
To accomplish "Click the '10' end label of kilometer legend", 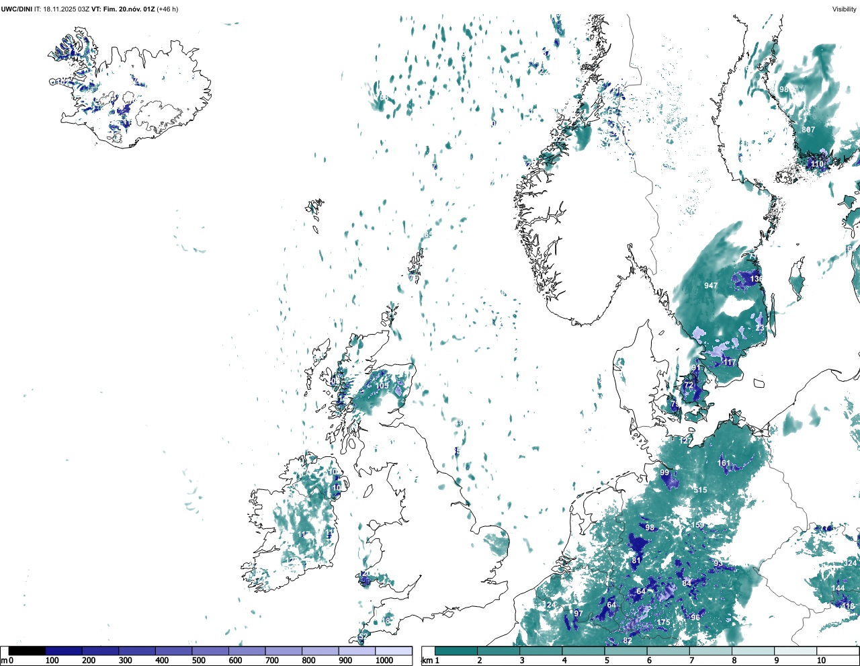I will pos(821,661).
